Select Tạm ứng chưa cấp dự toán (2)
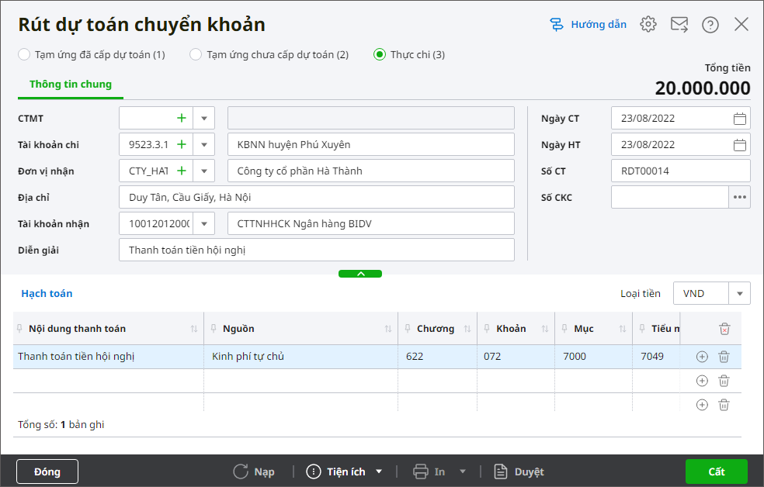The height and width of the screenshot is (487, 764). point(196,54)
